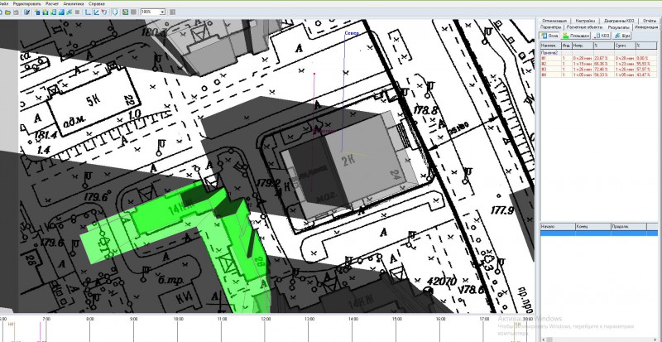Screen dimensions: 662x342
Task: Select the highlighted blue row in intervals table
Action: pyautogui.click(x=598, y=234)
